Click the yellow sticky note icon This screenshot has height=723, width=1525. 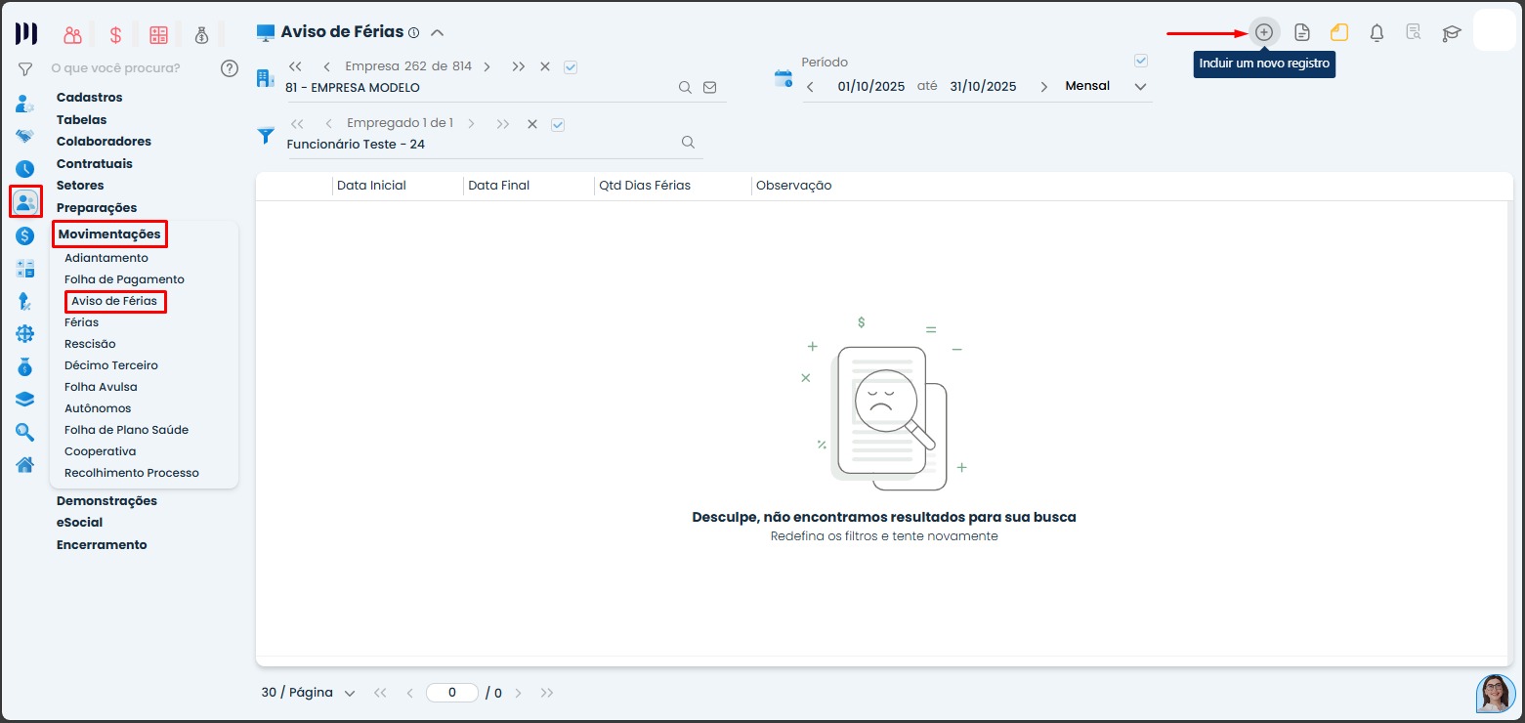(x=1338, y=32)
